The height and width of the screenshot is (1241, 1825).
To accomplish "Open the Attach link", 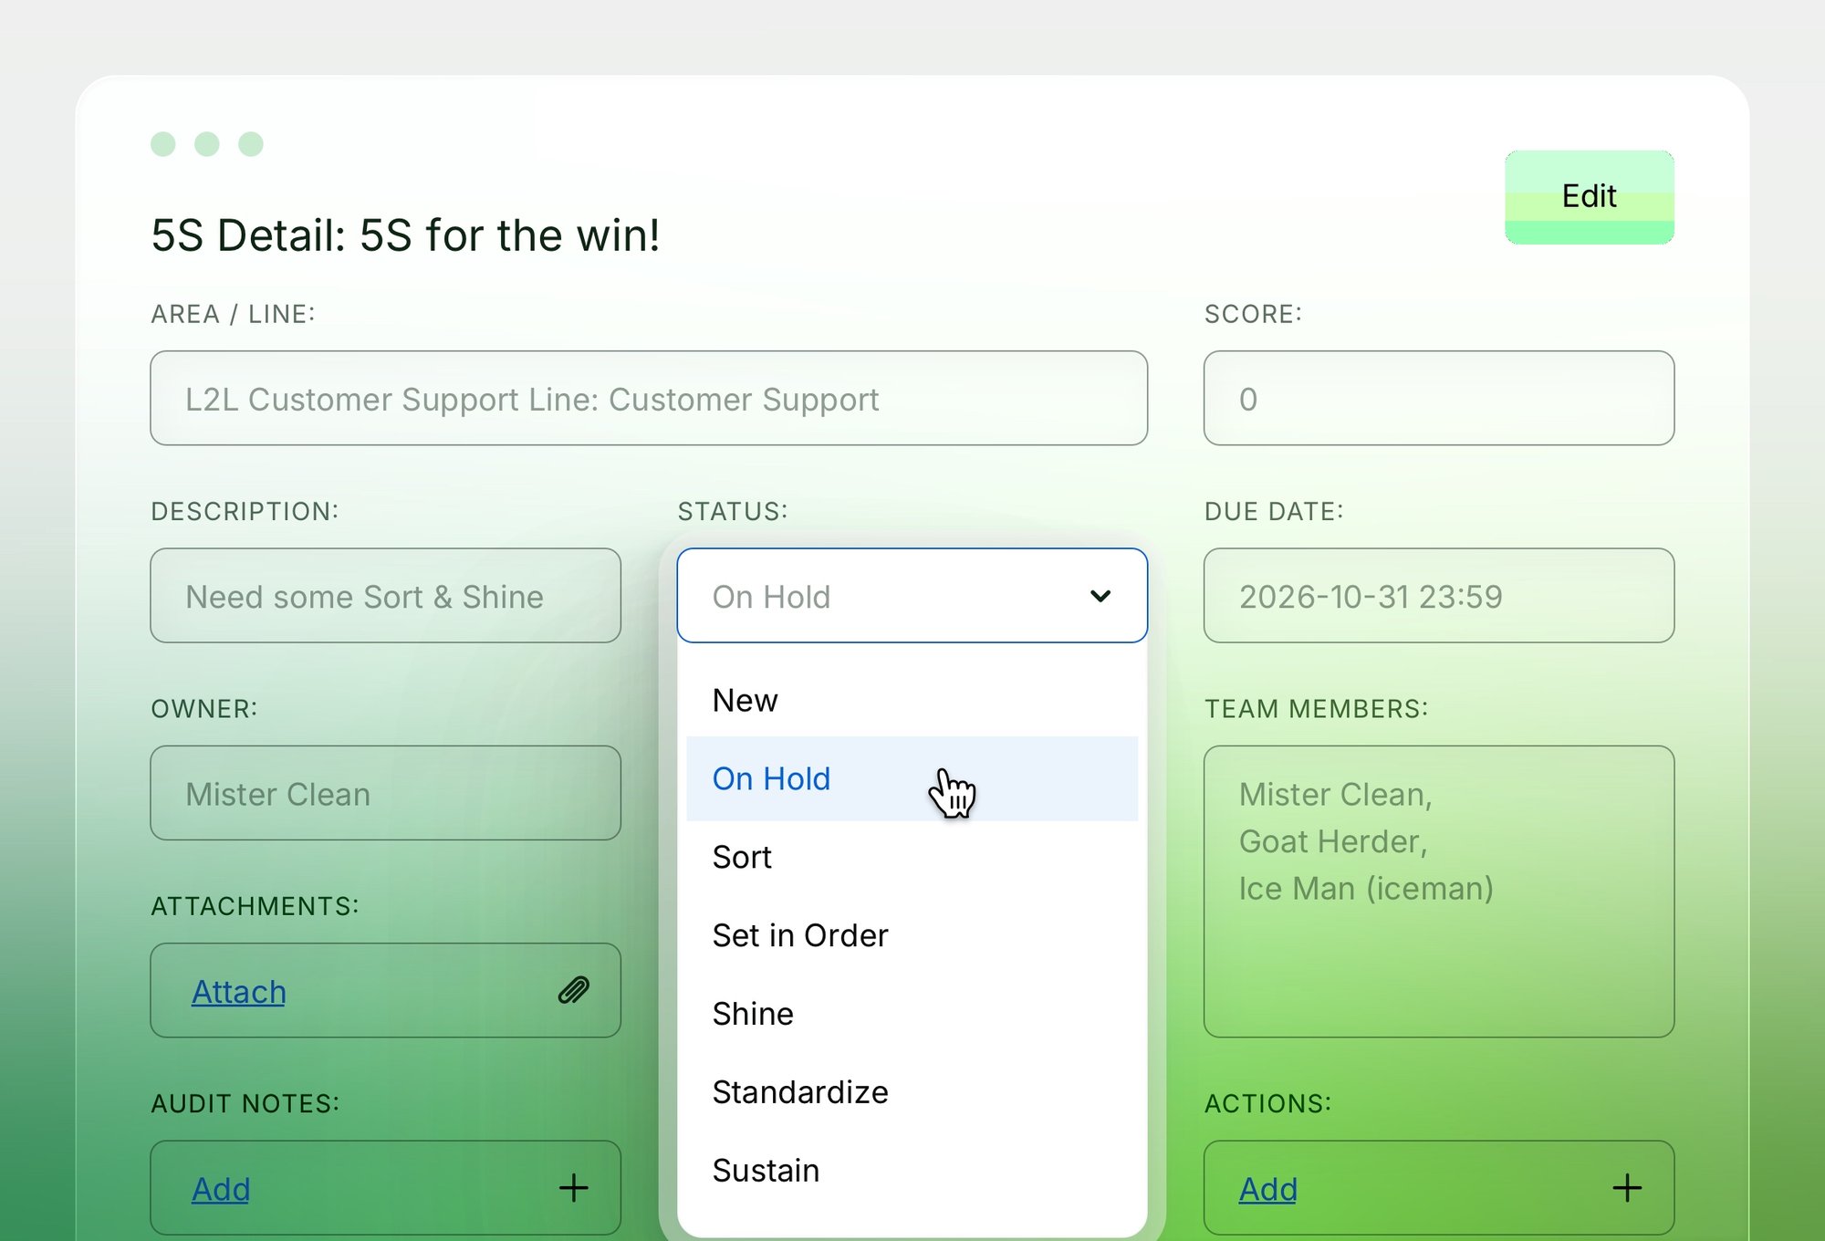I will (x=239, y=992).
